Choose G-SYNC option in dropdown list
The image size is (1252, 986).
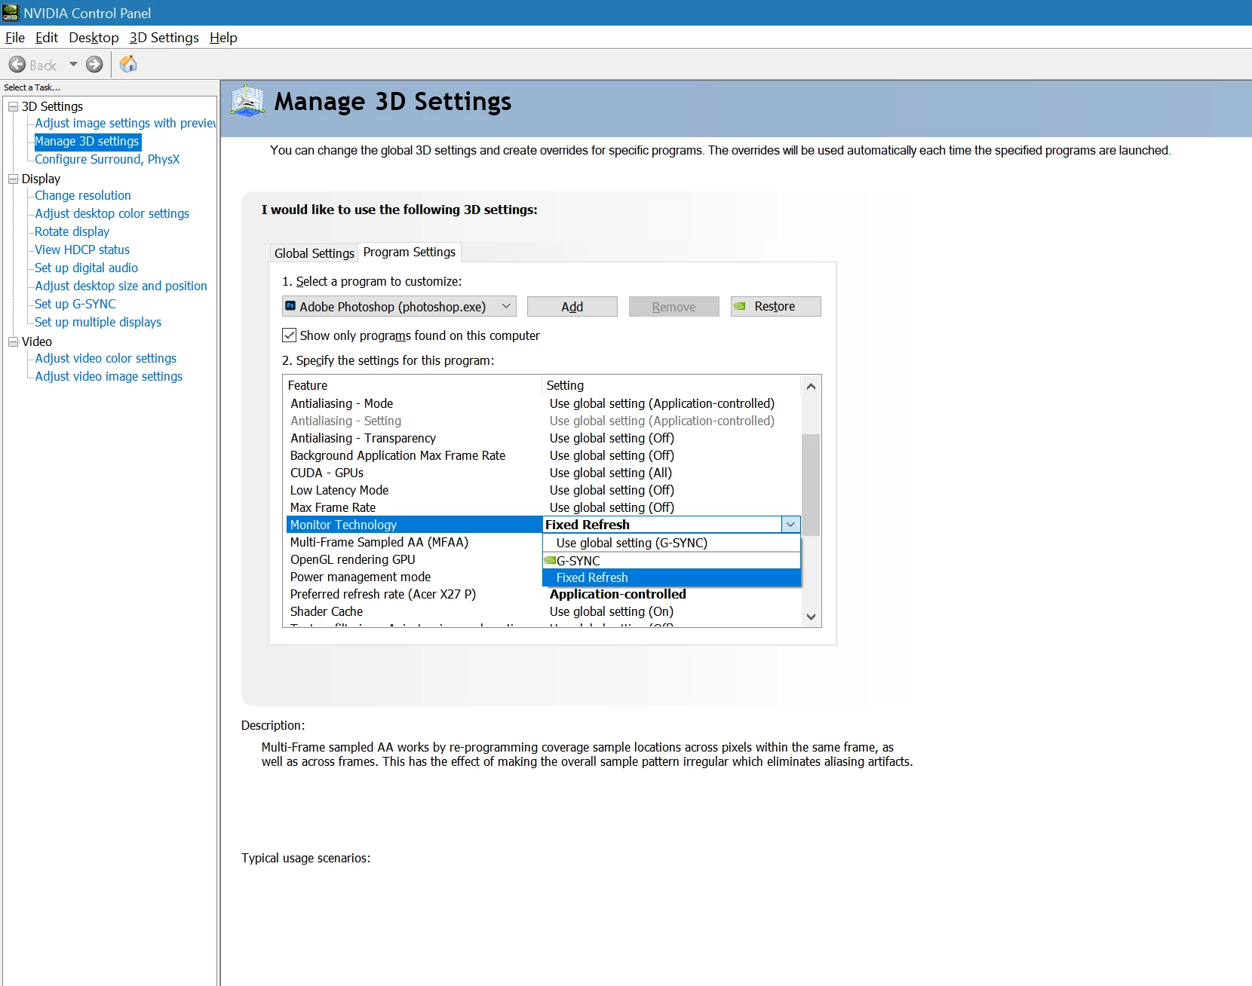click(x=671, y=561)
